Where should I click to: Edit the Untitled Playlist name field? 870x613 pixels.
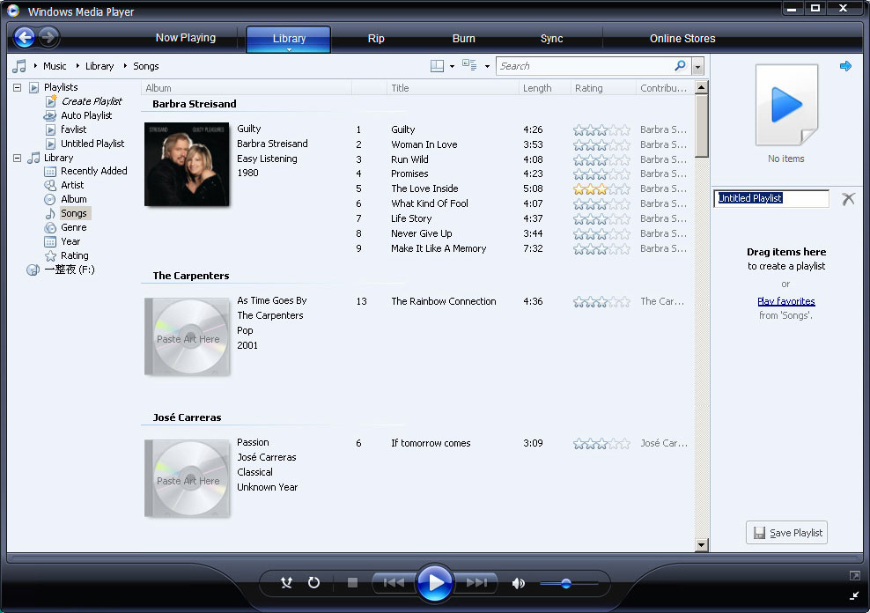pyautogui.click(x=771, y=198)
